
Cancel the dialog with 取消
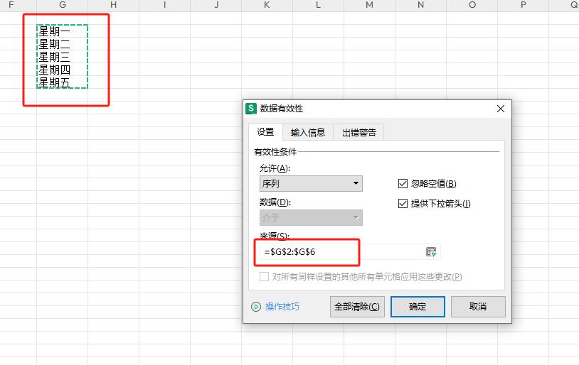(x=478, y=307)
